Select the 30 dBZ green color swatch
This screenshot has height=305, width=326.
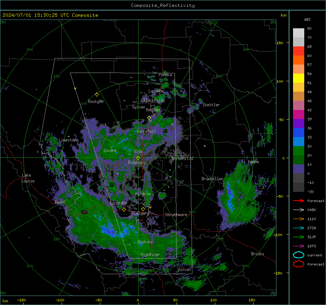click(298, 151)
